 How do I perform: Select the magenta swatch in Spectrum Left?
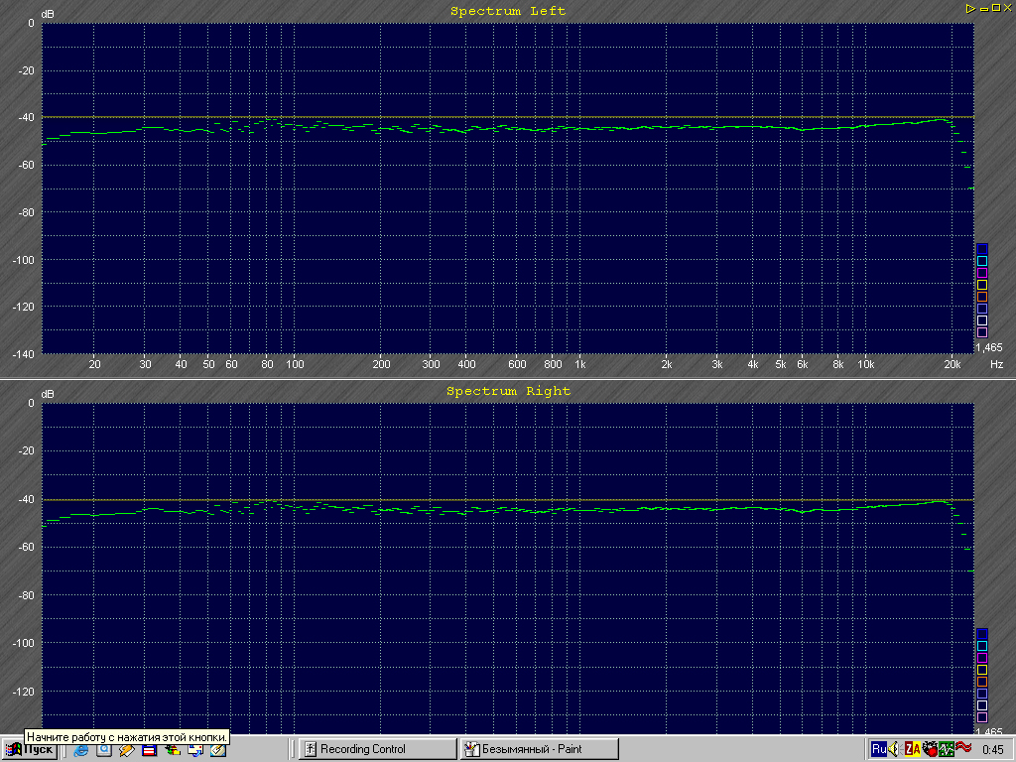point(982,273)
